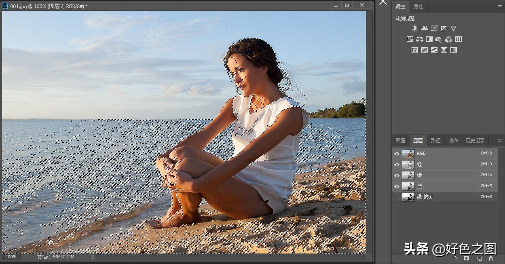Image resolution: width=505 pixels, height=264 pixels.
Task: Select the 蓝 channel row
Action: point(445,186)
